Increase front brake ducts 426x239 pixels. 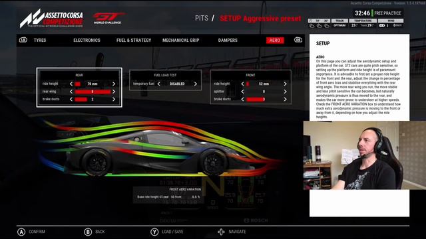286,99
